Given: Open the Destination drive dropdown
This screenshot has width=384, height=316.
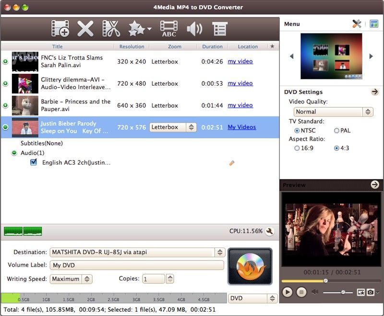Looking at the screenshot, I should pos(137,252).
